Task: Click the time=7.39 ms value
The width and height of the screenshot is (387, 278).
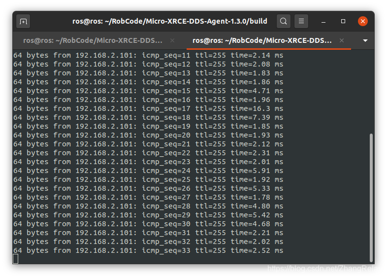Action: click(257, 118)
